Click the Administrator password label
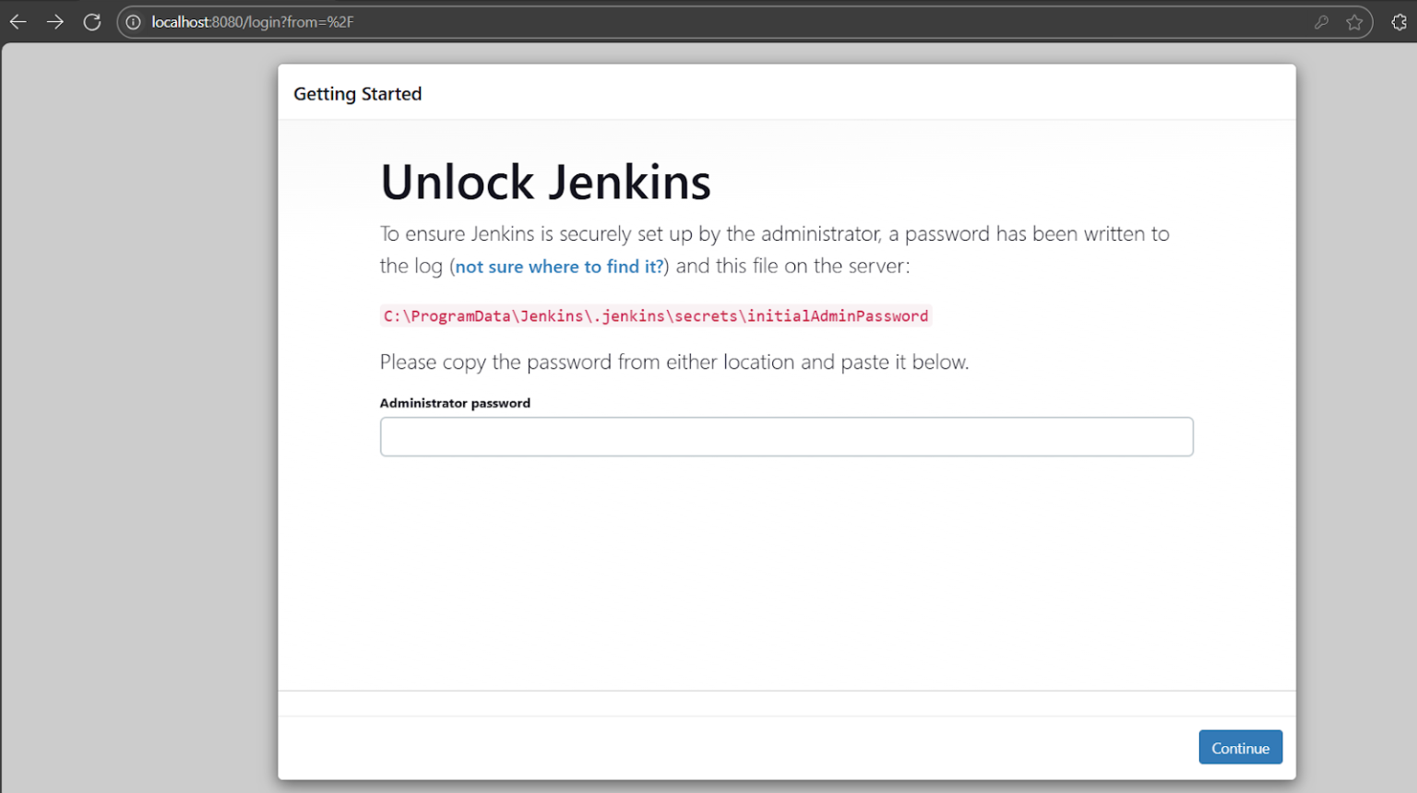The height and width of the screenshot is (793, 1417). [x=455, y=403]
